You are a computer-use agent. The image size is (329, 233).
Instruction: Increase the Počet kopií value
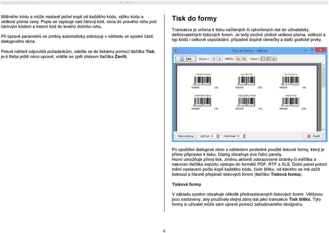(244, 135)
